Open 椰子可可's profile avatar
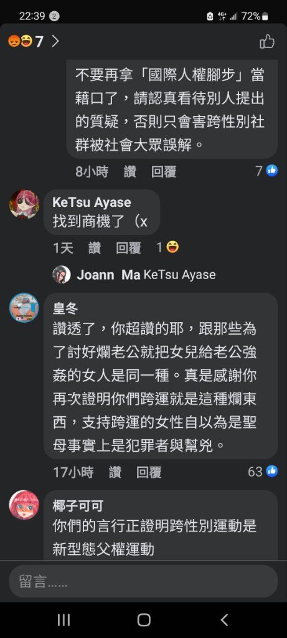Image resolution: width=287 pixels, height=638 pixels. [24, 505]
